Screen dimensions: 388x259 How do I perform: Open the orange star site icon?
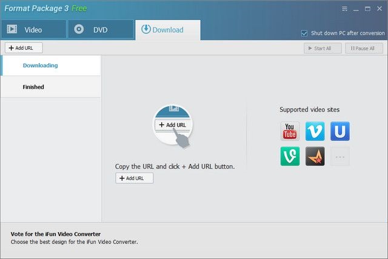315,156
